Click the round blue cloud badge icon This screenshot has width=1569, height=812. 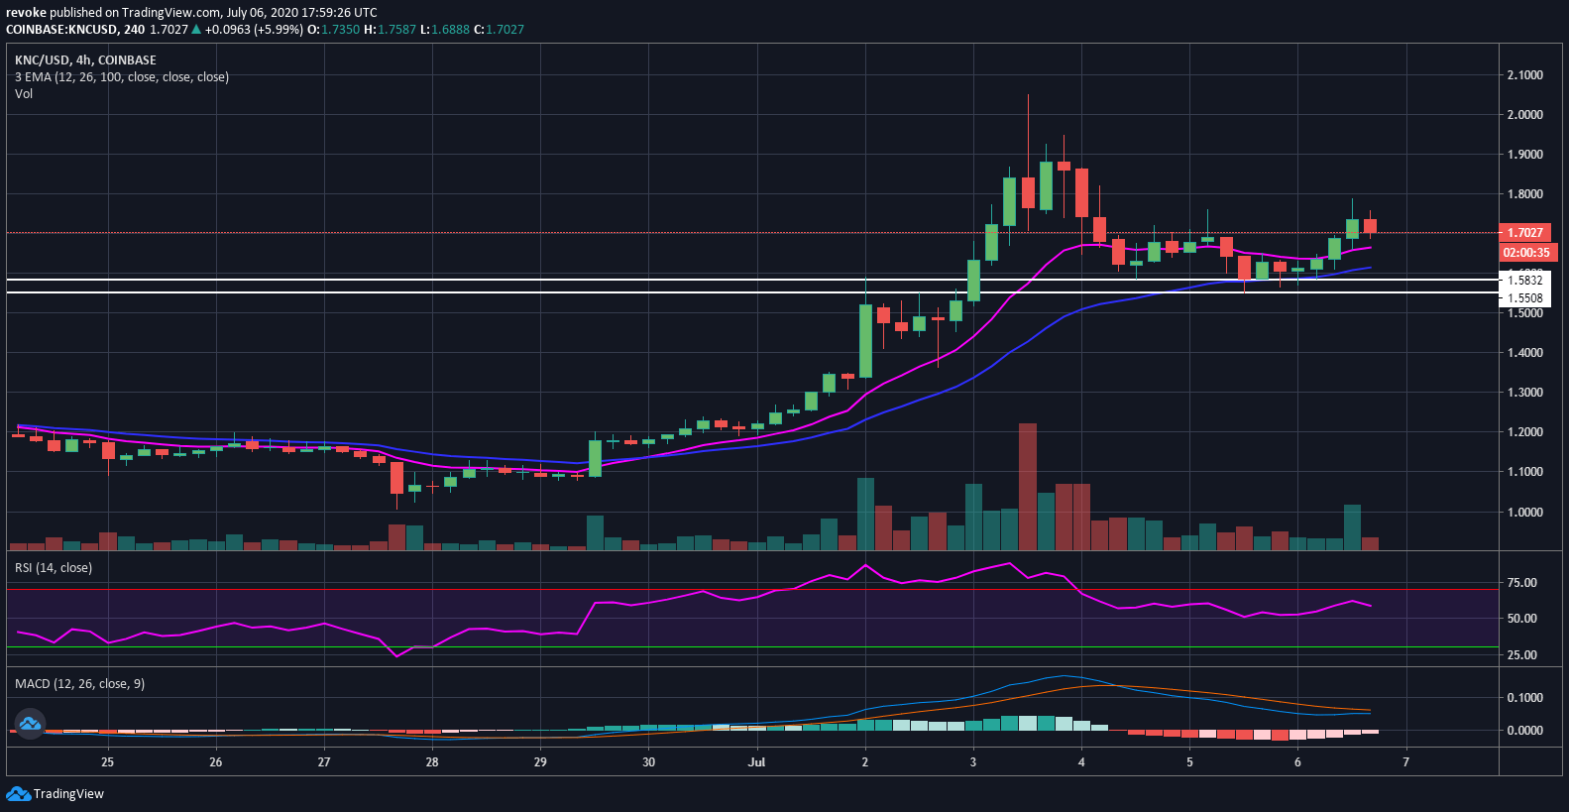tap(30, 724)
